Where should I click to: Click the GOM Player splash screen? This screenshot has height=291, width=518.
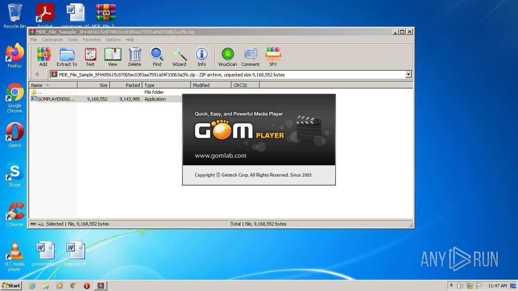tap(259, 139)
